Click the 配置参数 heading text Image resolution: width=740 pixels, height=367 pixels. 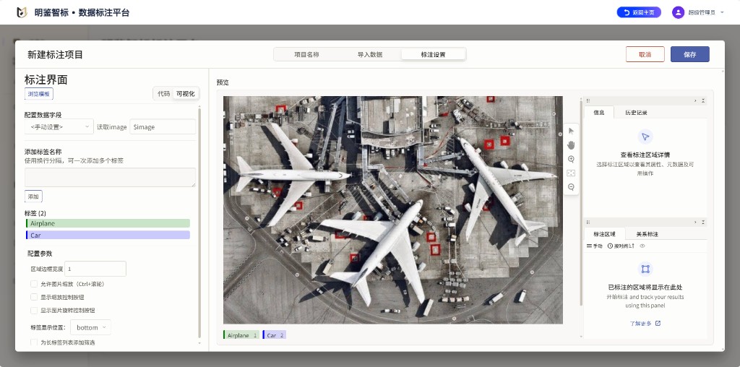click(40, 254)
